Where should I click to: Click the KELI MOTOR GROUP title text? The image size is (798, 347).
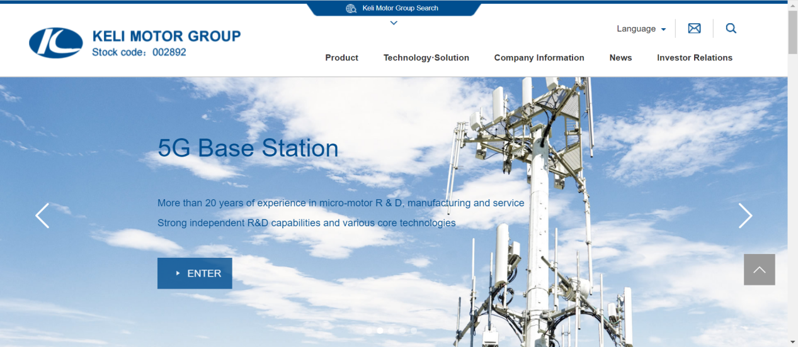(x=166, y=36)
